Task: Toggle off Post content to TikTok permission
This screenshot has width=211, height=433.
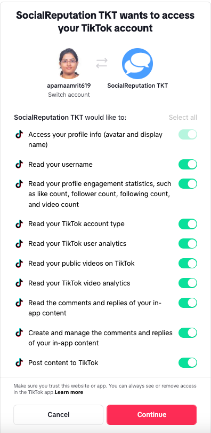Action: (x=188, y=362)
